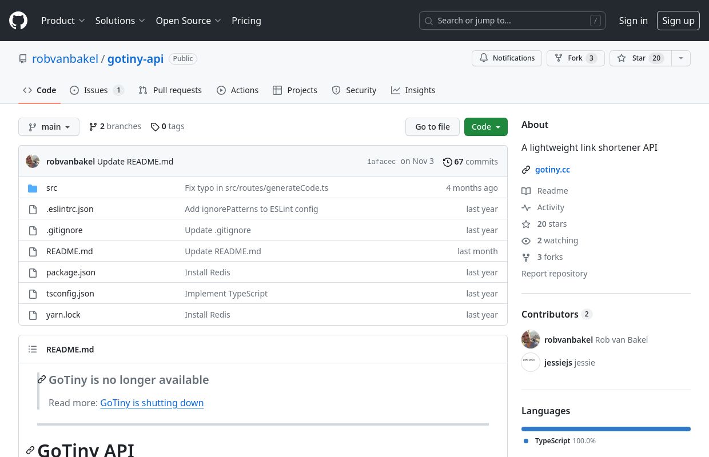709x457 pixels.
Task: Click the star icon beside 20 stars
Action: pos(526,224)
